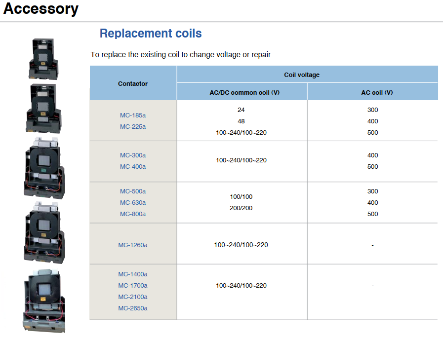This screenshot has height=339, width=443.
Task: Click the top replacement coil product image
Action: (43, 59)
